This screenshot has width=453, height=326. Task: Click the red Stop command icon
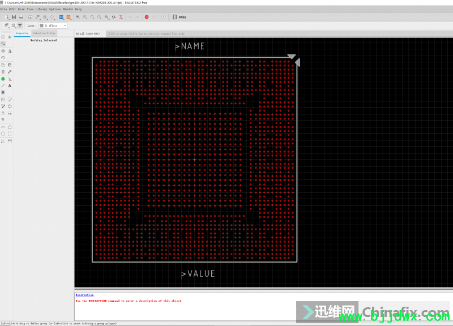(147, 17)
